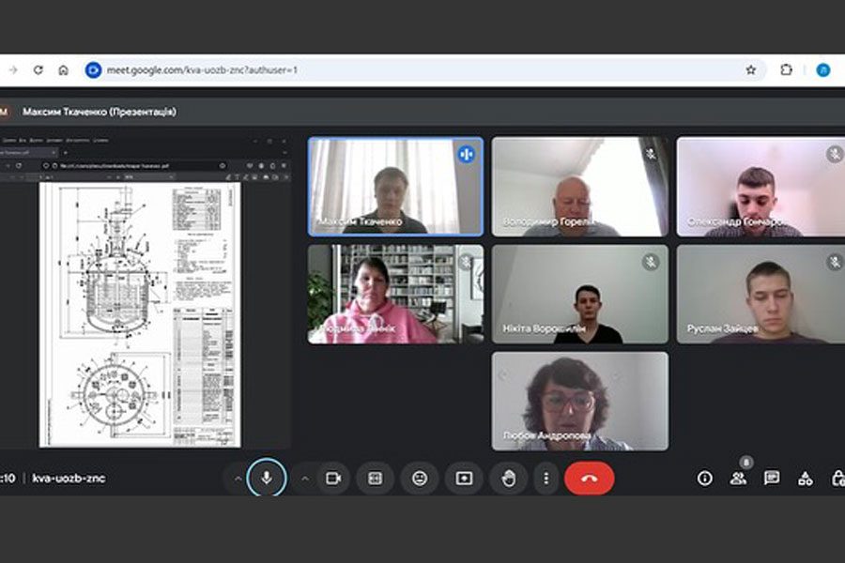
Task: Open chat with everyone
Action: coord(772,478)
